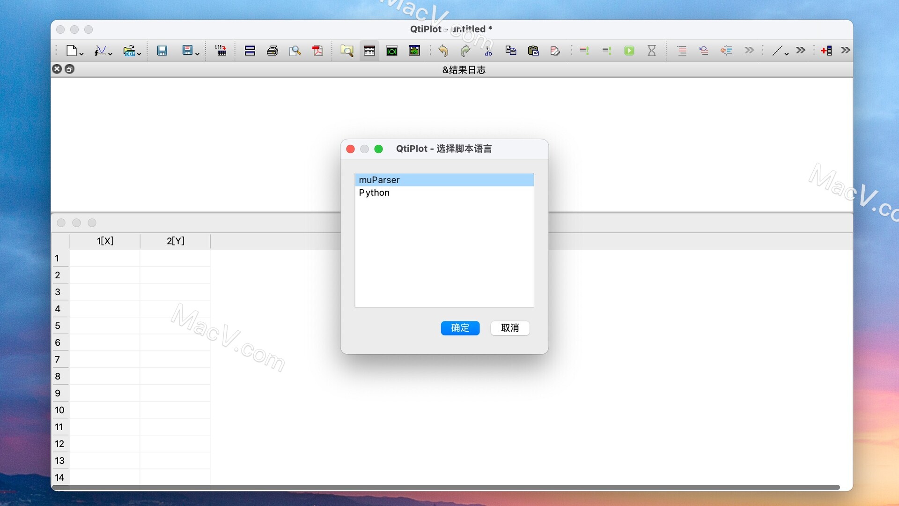This screenshot has width=899, height=506.
Task: Open the project explorer search icon
Action: coord(346,51)
